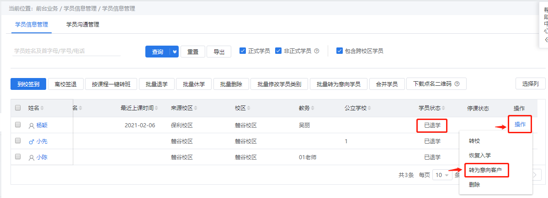Screen dimensions: 548x198
Task: Uncheck the 非正式学员 checkbox
Action: (278, 51)
